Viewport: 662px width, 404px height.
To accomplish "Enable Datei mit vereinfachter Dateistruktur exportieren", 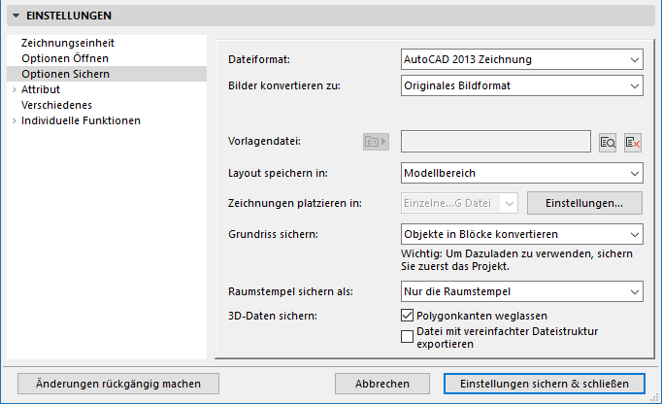I will (408, 336).
